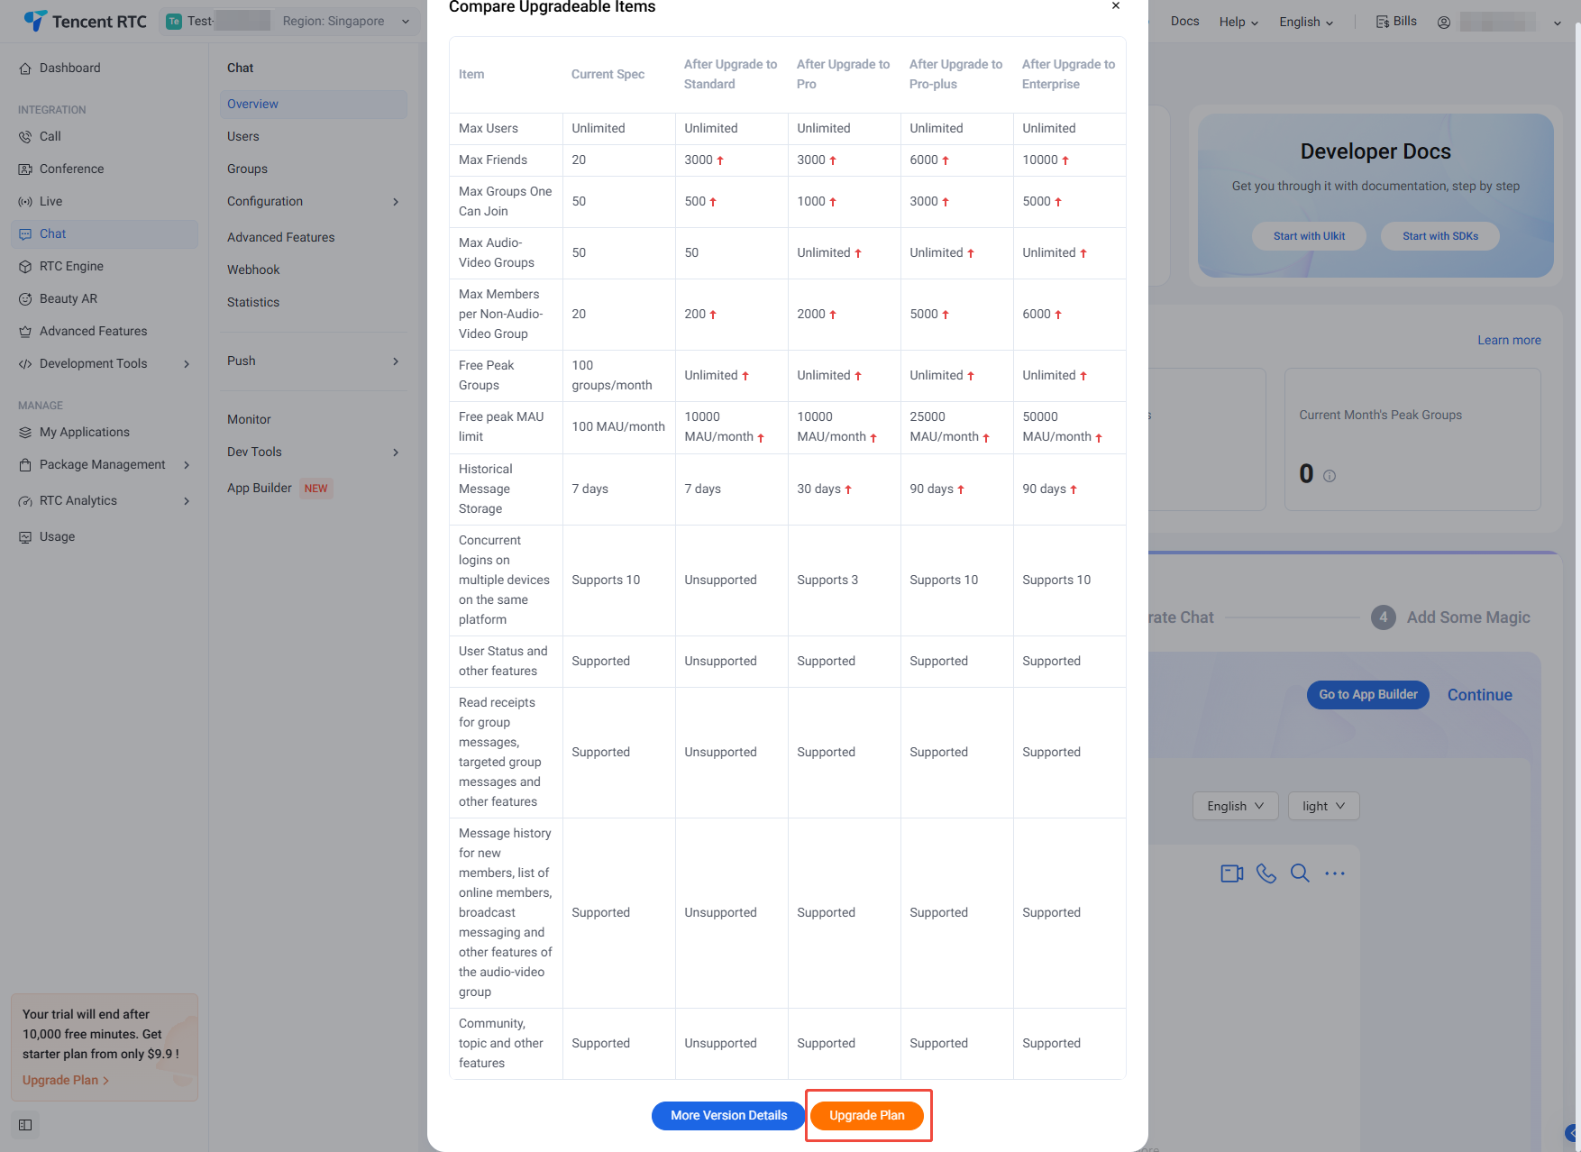Open the light theme dropdown
This screenshot has width=1581, height=1152.
point(1323,806)
